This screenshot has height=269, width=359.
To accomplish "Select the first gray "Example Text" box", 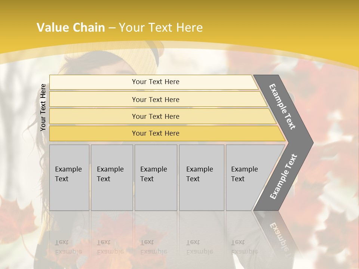I will [69, 177].
